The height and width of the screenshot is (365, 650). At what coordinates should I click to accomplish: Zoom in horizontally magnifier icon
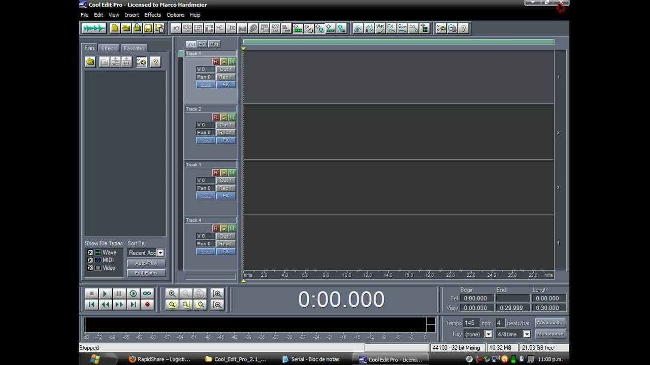point(172,294)
